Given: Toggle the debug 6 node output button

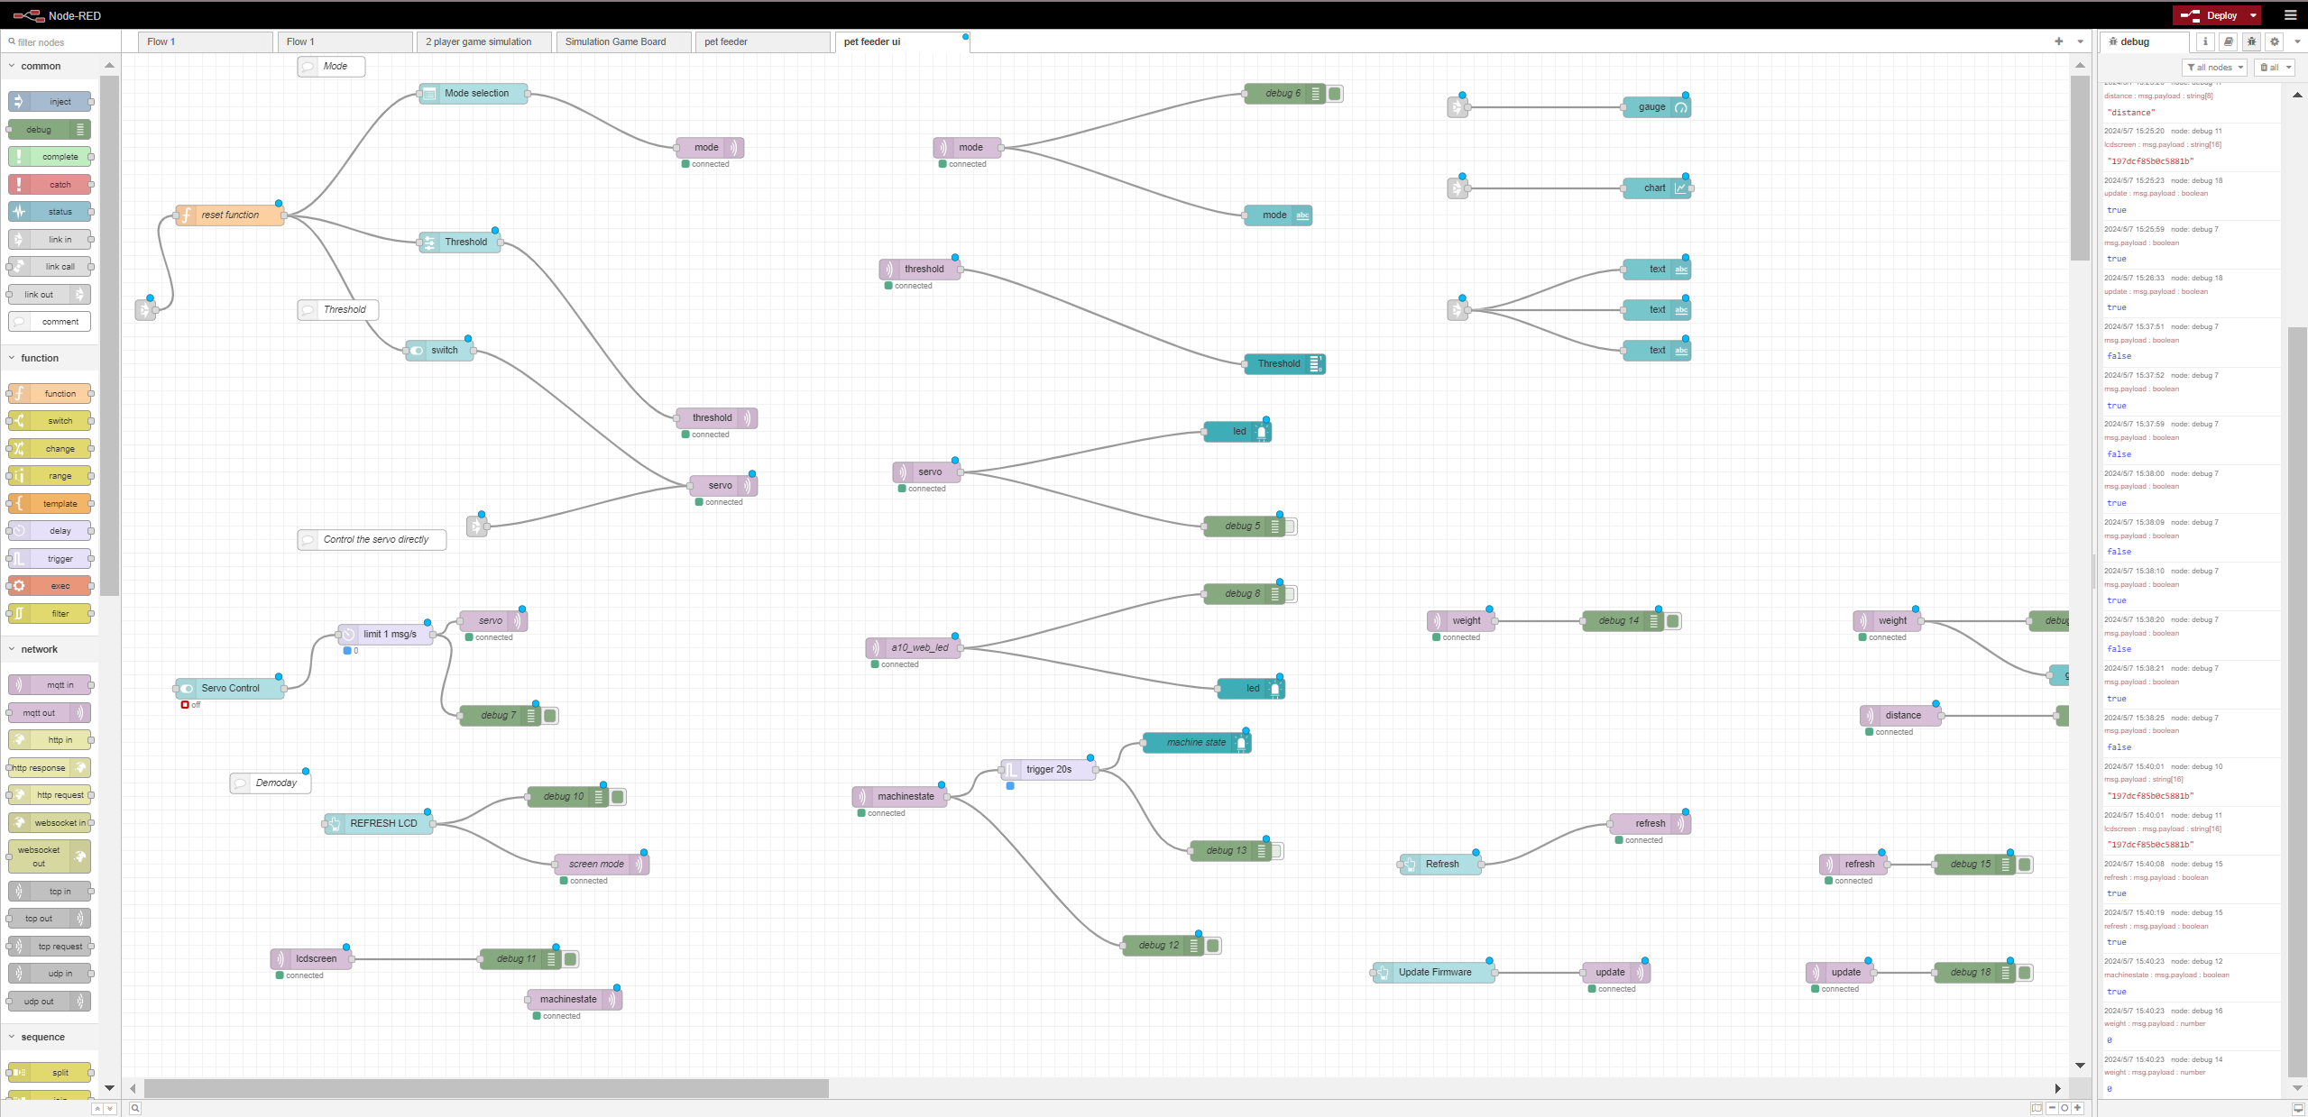Looking at the screenshot, I should click(x=1335, y=94).
